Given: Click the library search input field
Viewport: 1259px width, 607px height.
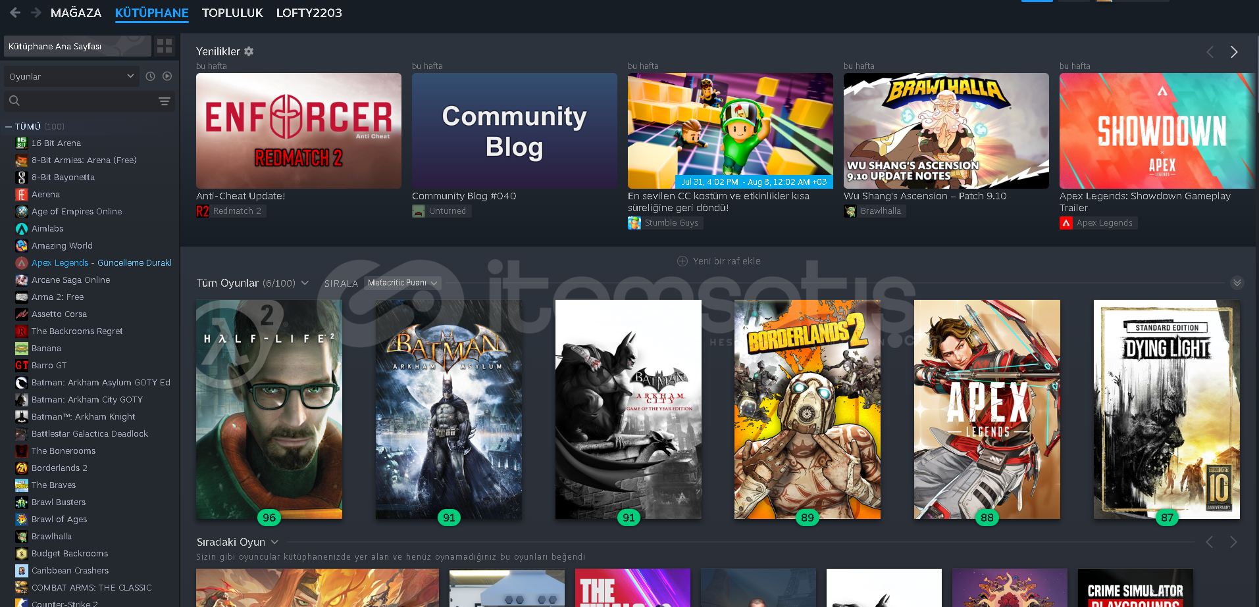Looking at the screenshot, I should [x=89, y=101].
